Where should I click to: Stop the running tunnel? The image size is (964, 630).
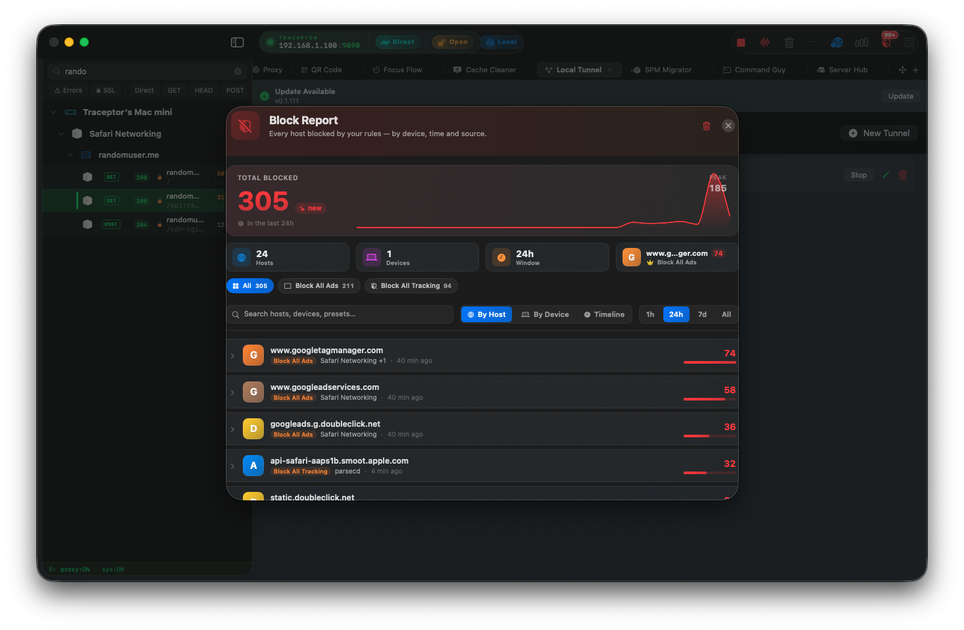coord(859,175)
